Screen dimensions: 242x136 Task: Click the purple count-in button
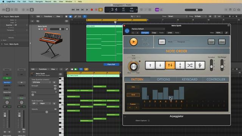click(x=157, y=10)
